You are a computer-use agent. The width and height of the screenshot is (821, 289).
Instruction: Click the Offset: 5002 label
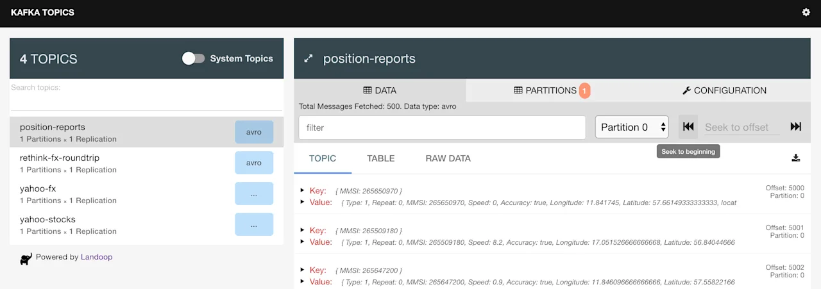coord(784,267)
